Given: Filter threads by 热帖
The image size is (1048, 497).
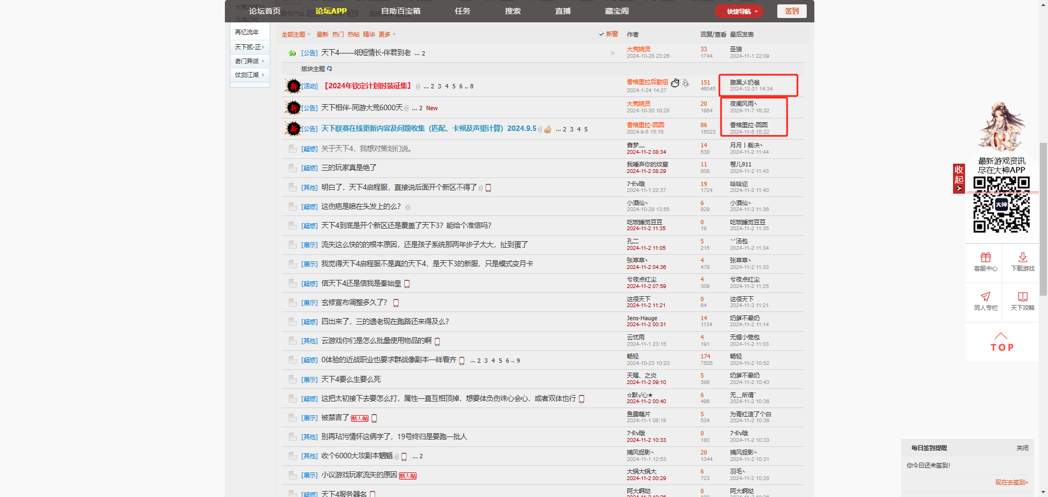Looking at the screenshot, I should coord(354,34).
